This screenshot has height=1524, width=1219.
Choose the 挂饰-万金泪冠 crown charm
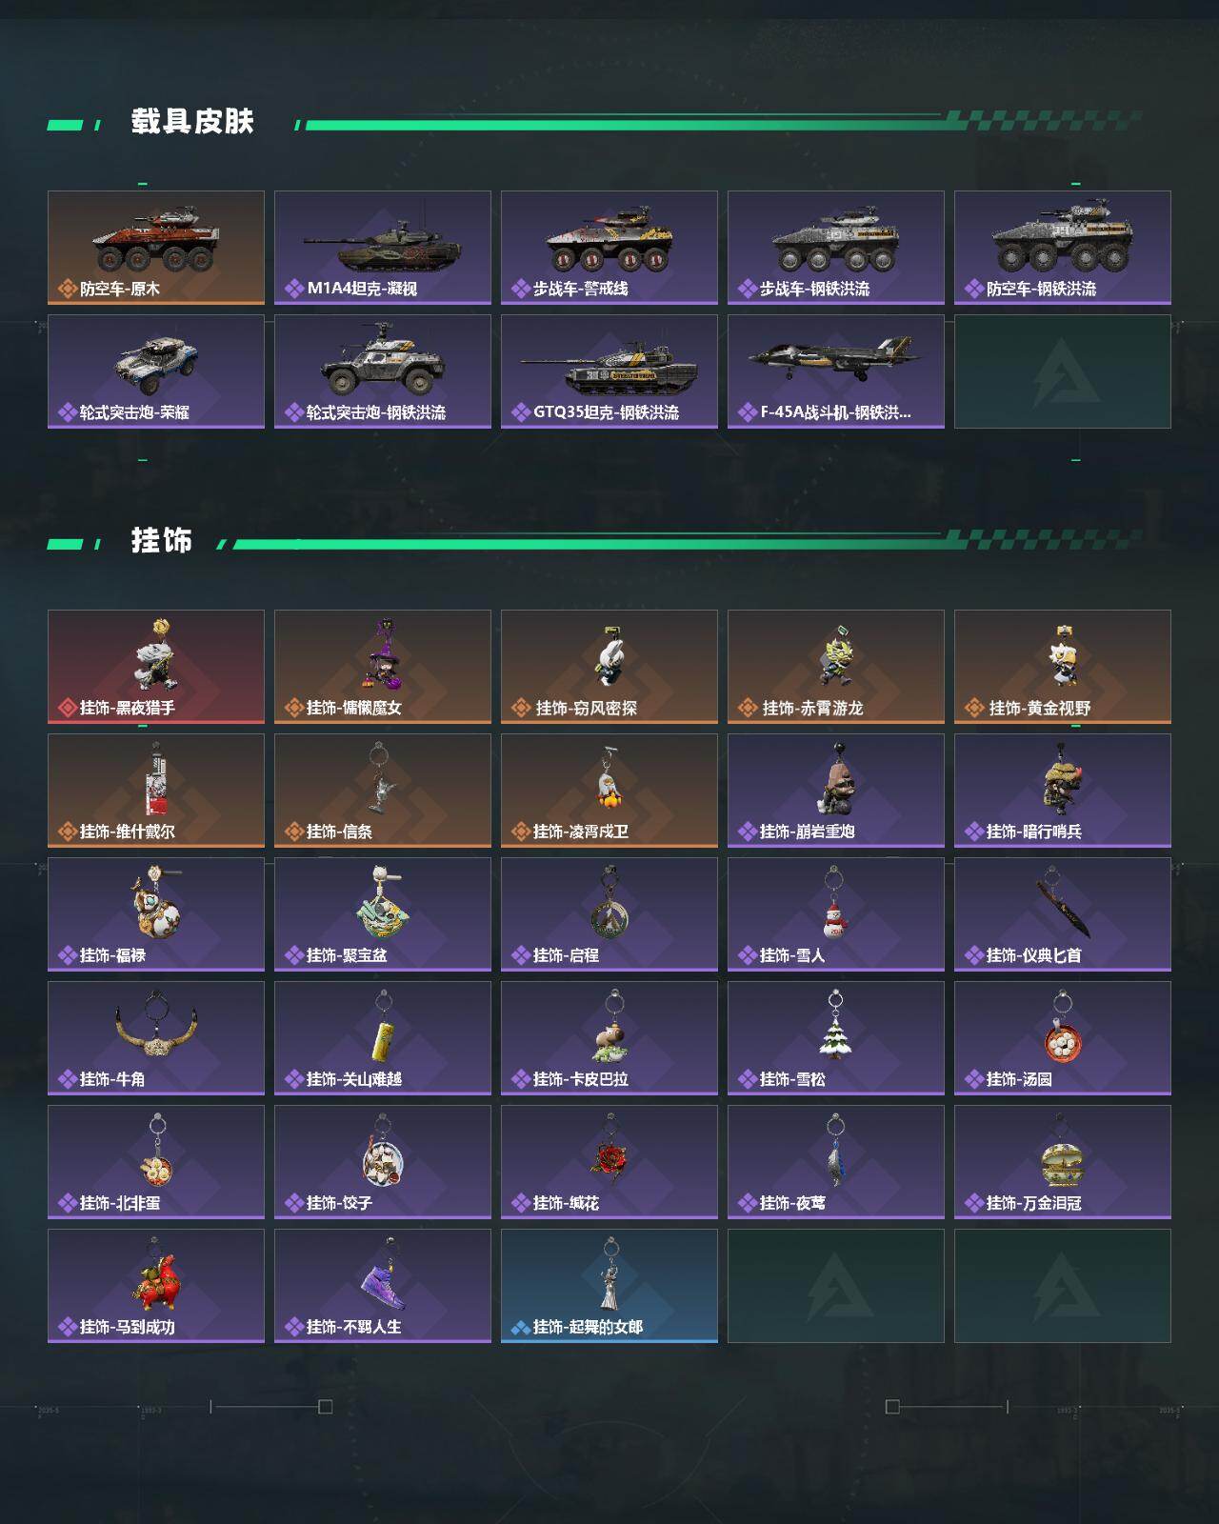(1063, 1162)
